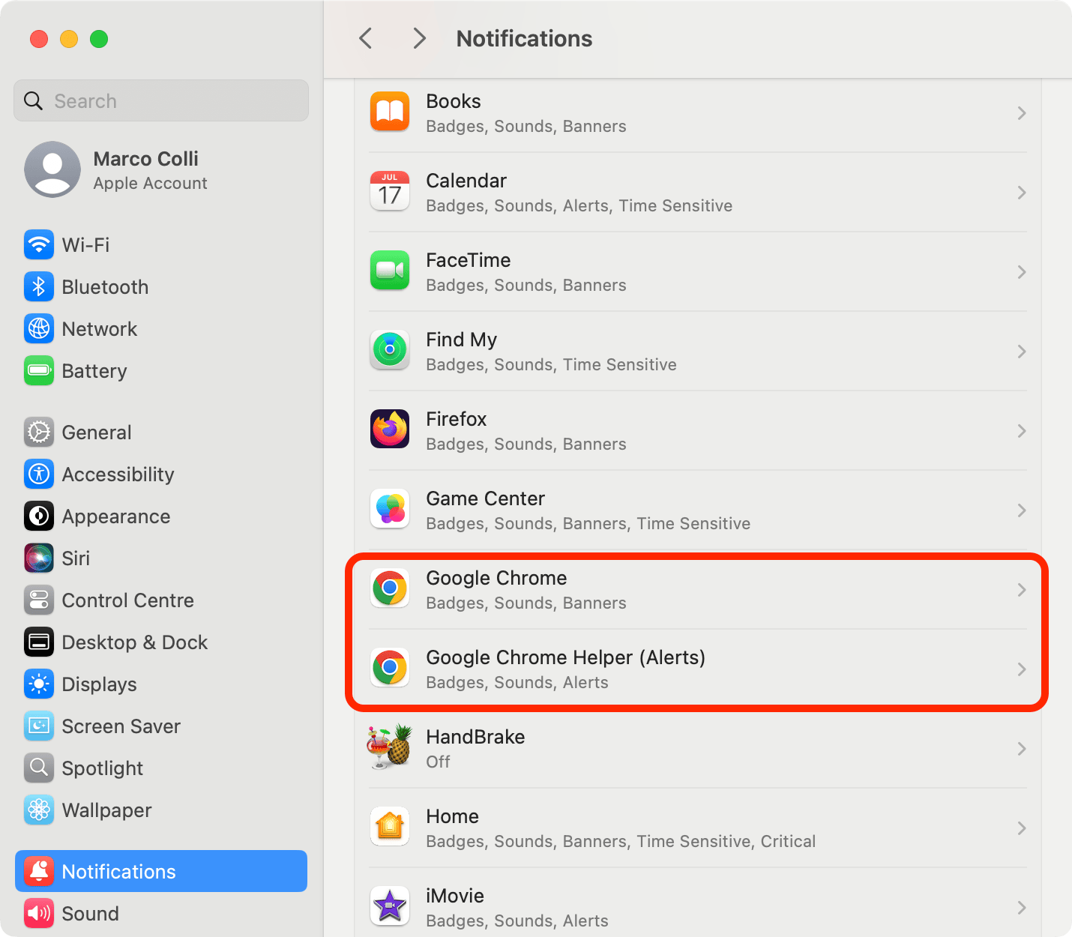Minimize the System Settings window
The image size is (1072, 937).
pyautogui.click(x=69, y=39)
